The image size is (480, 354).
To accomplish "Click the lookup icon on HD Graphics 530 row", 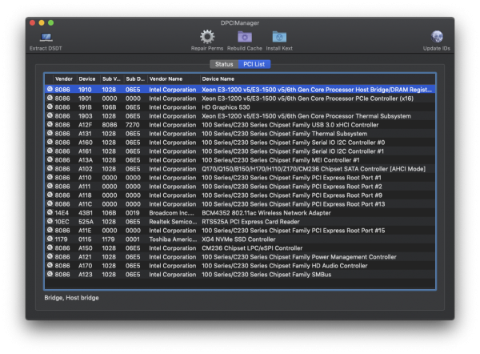I will click(50, 107).
